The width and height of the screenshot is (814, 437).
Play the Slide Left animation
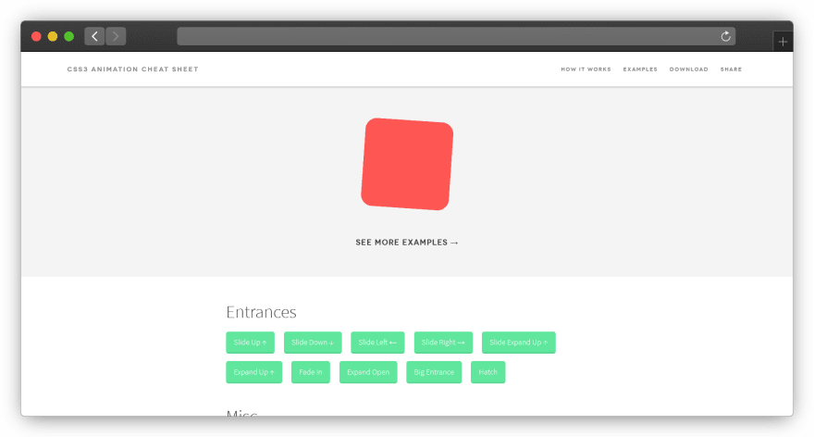click(377, 343)
